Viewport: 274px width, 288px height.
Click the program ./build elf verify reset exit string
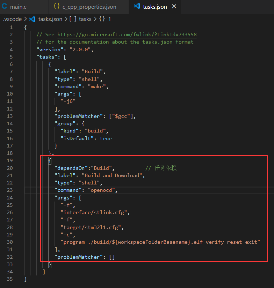pos(160,242)
